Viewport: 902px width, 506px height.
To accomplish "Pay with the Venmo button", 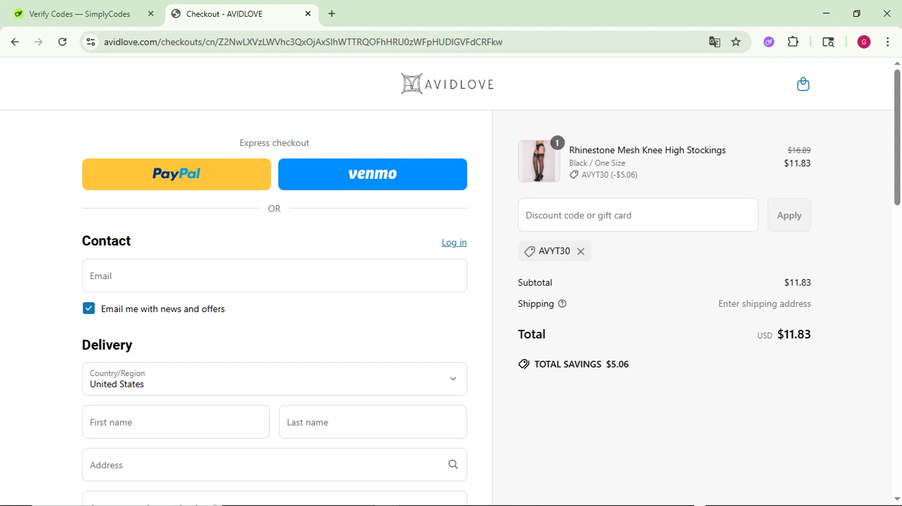I will (373, 174).
